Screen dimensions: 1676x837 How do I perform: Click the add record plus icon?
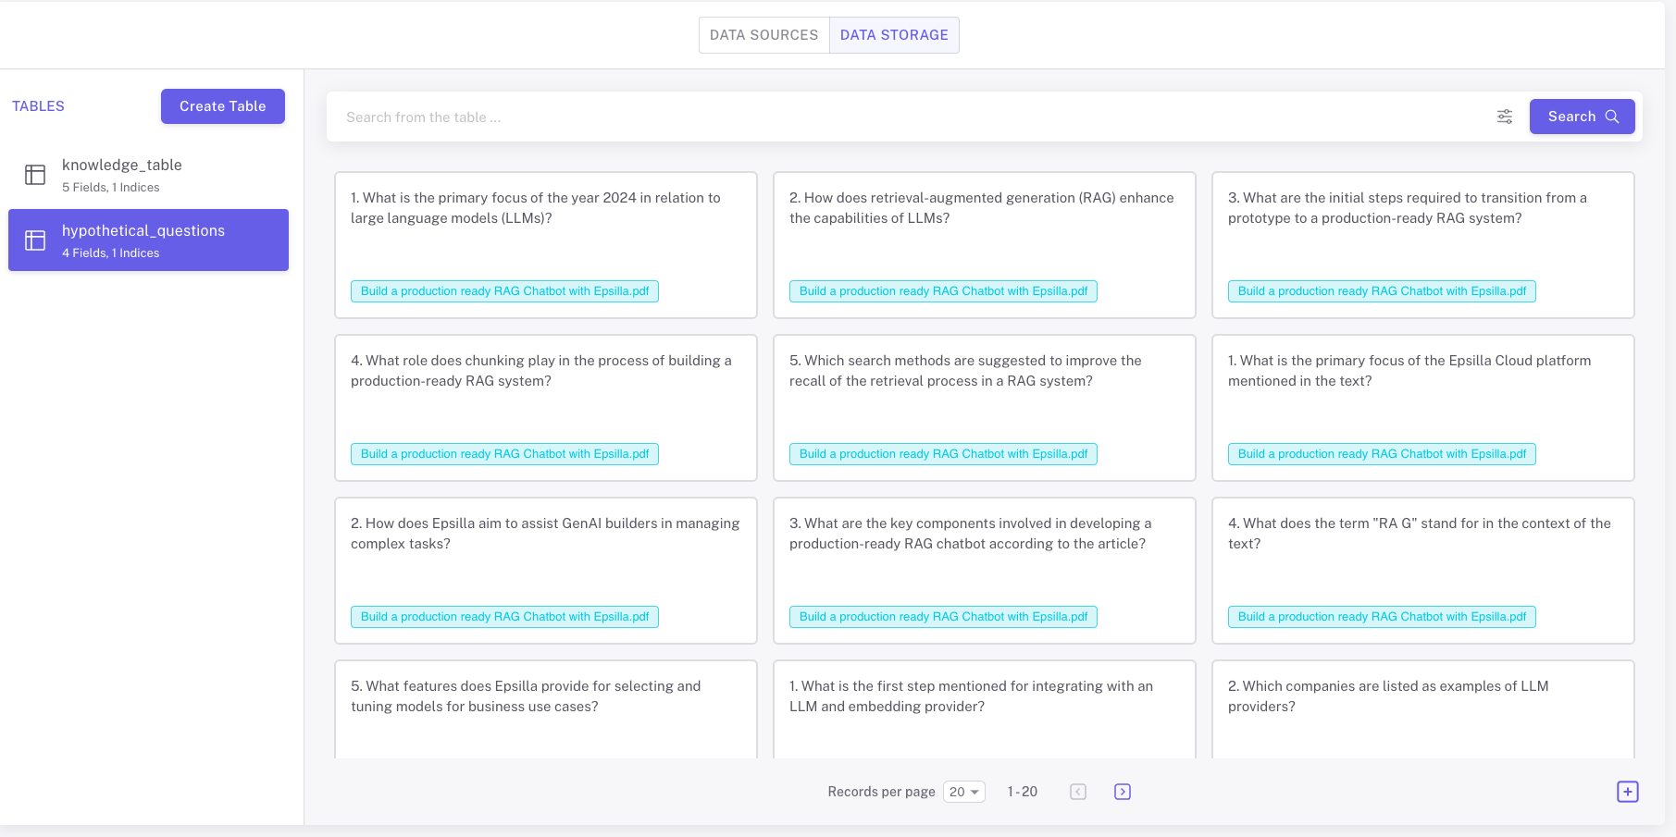click(1627, 792)
